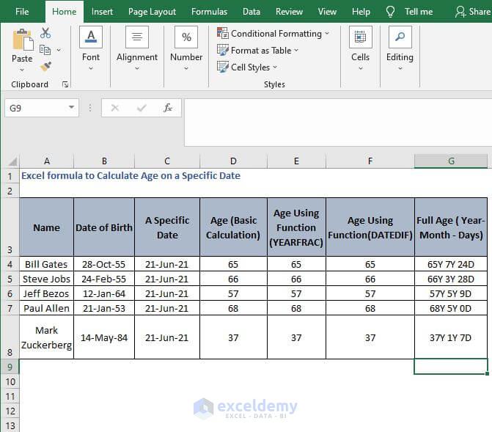Open Conditional Formatting dropdown arrow
The image size is (492, 432).
[327, 33]
